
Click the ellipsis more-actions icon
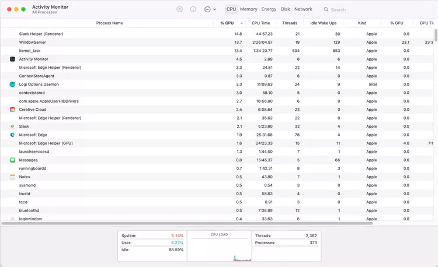[207, 9]
